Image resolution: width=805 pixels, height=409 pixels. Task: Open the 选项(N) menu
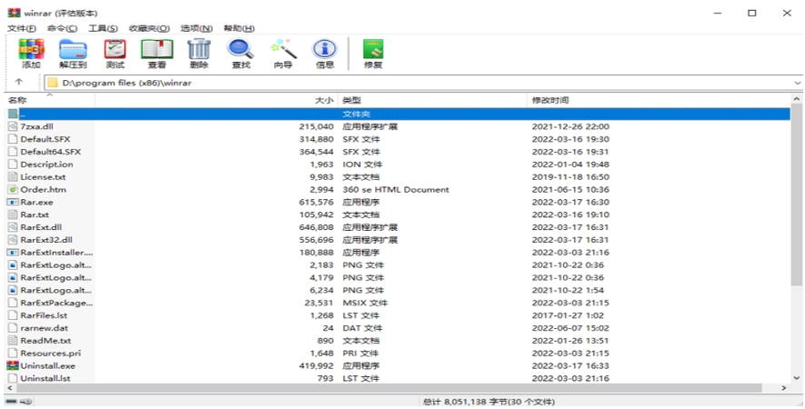pos(197,29)
